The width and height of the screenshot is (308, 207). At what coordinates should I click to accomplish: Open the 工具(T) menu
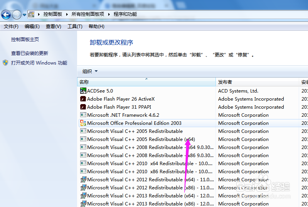tap(75, 26)
